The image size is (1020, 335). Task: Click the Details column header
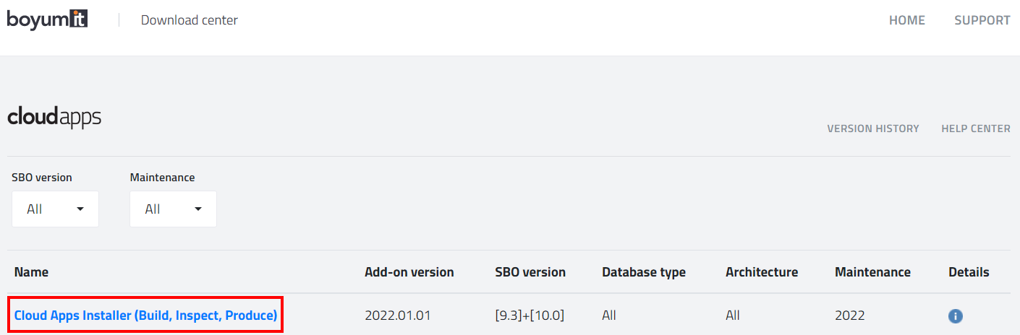[969, 272]
